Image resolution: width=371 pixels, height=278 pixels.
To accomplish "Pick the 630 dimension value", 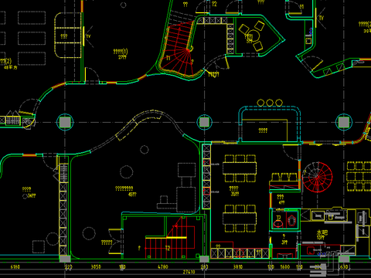I will [x=344, y=267].
